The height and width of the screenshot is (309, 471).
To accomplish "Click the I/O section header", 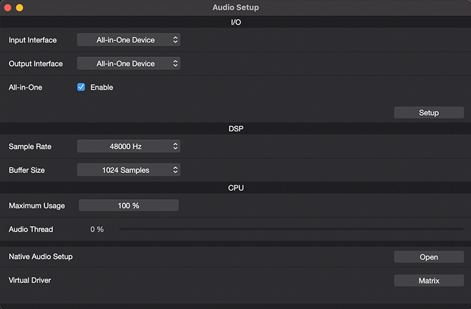I will (x=235, y=22).
